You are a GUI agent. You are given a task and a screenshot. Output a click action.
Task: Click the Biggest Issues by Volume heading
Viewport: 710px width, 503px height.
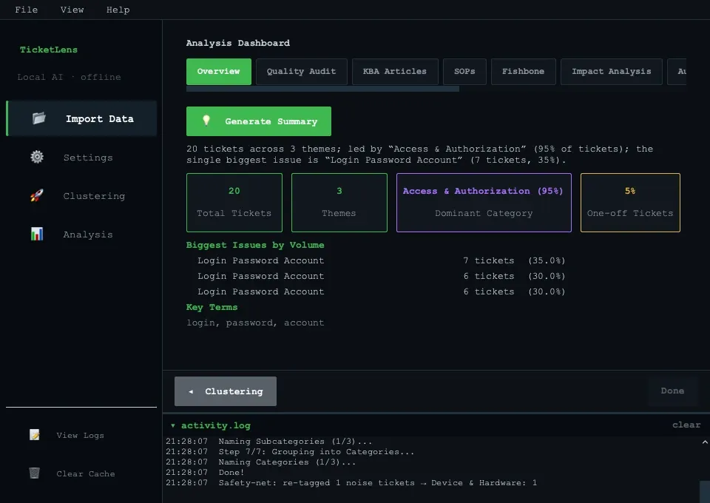255,245
